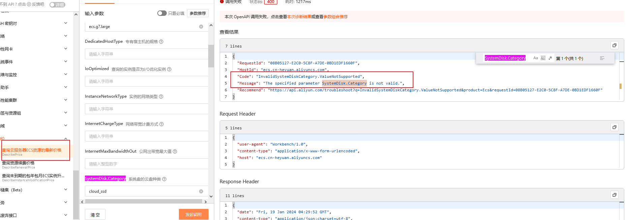Click the "ecs.cn-heyuan.aliyuncs.com" HostId value

pyautogui.click(x=293, y=70)
